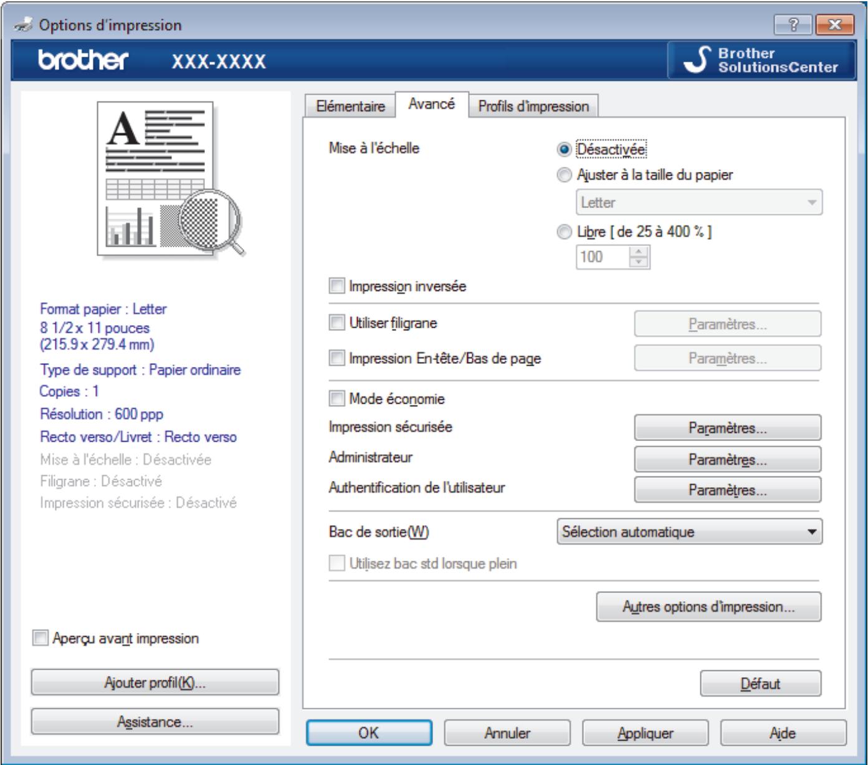The image size is (868, 765).
Task: Confirm with the OK button
Action: tap(369, 733)
